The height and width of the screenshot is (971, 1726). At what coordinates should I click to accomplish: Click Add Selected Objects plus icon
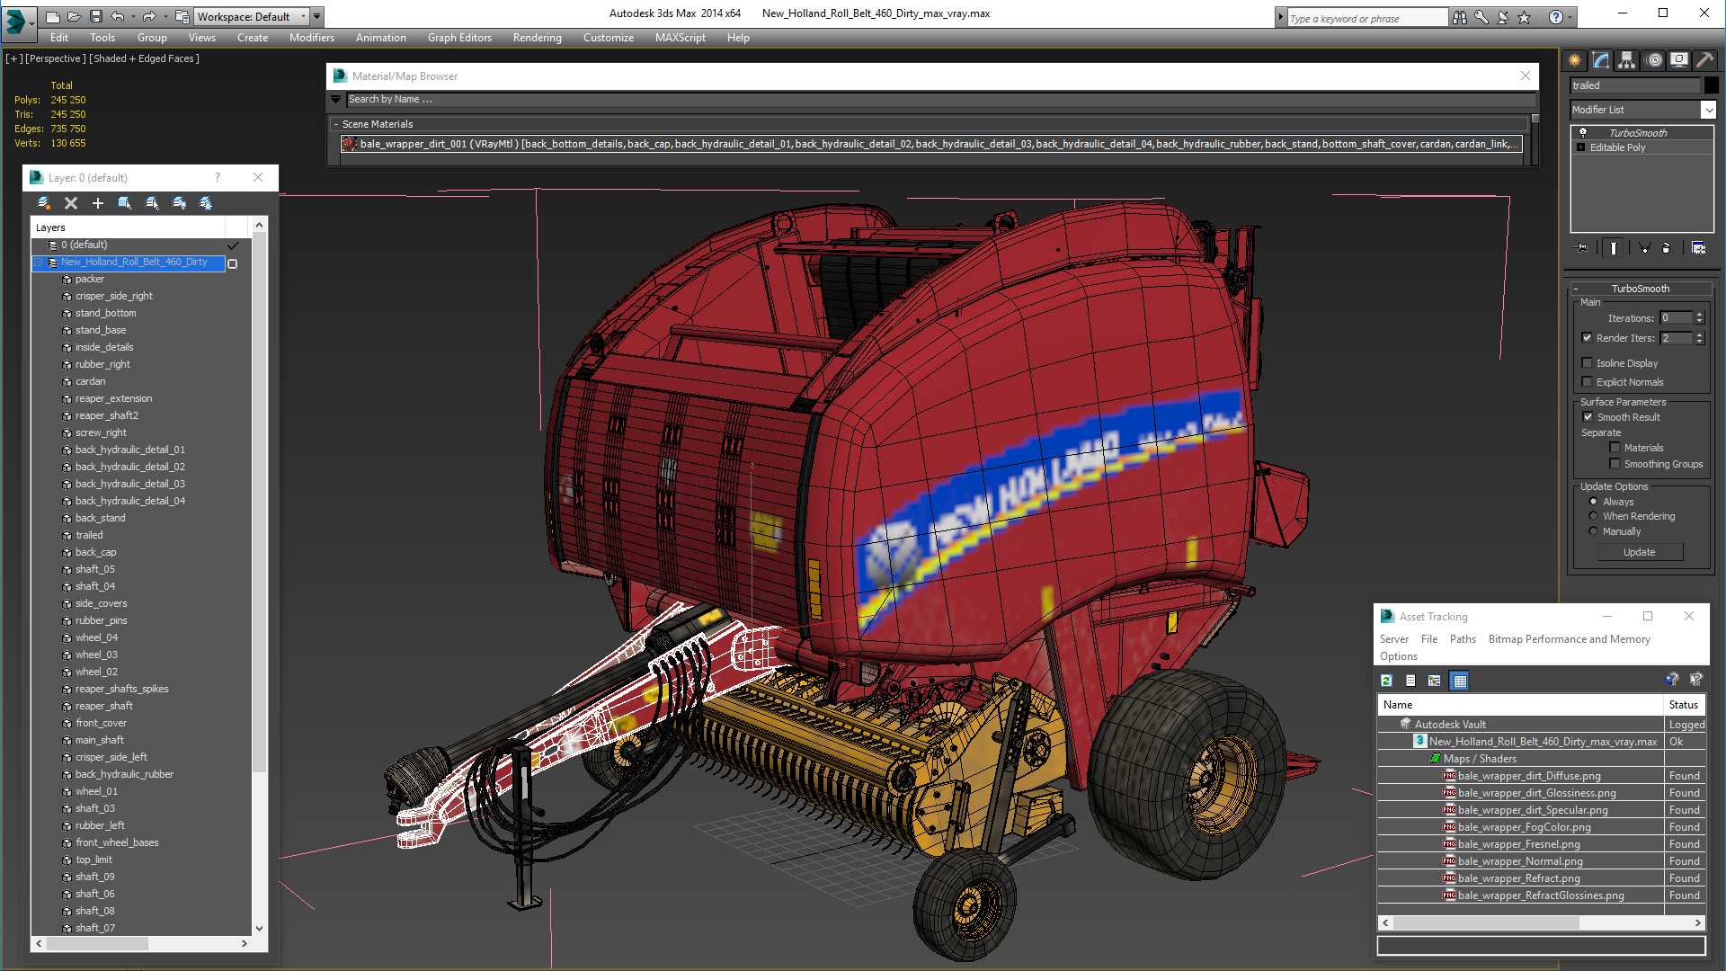tap(98, 203)
